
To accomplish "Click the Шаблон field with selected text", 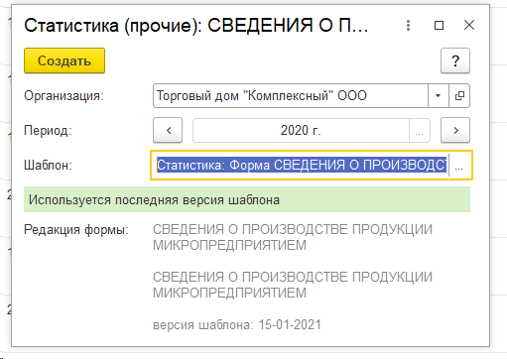I will (x=302, y=165).
